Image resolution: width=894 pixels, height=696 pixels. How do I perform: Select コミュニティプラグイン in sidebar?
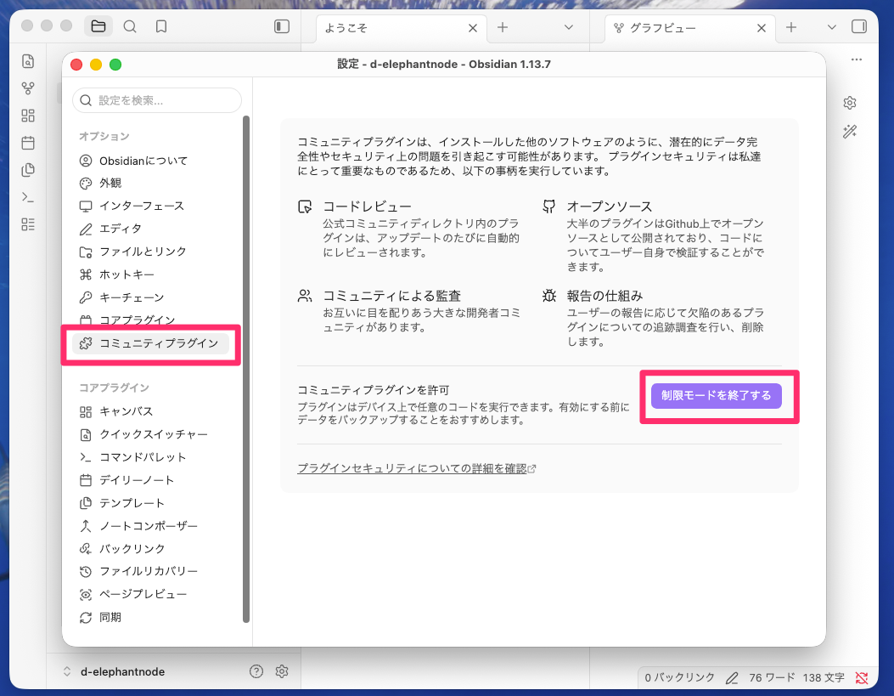[150, 343]
